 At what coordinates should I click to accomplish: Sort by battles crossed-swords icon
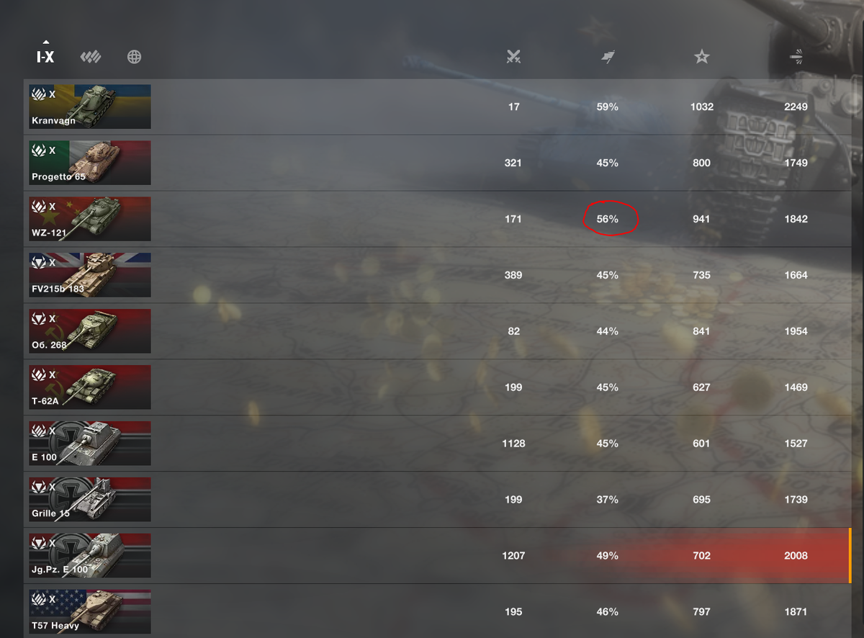[x=513, y=57]
